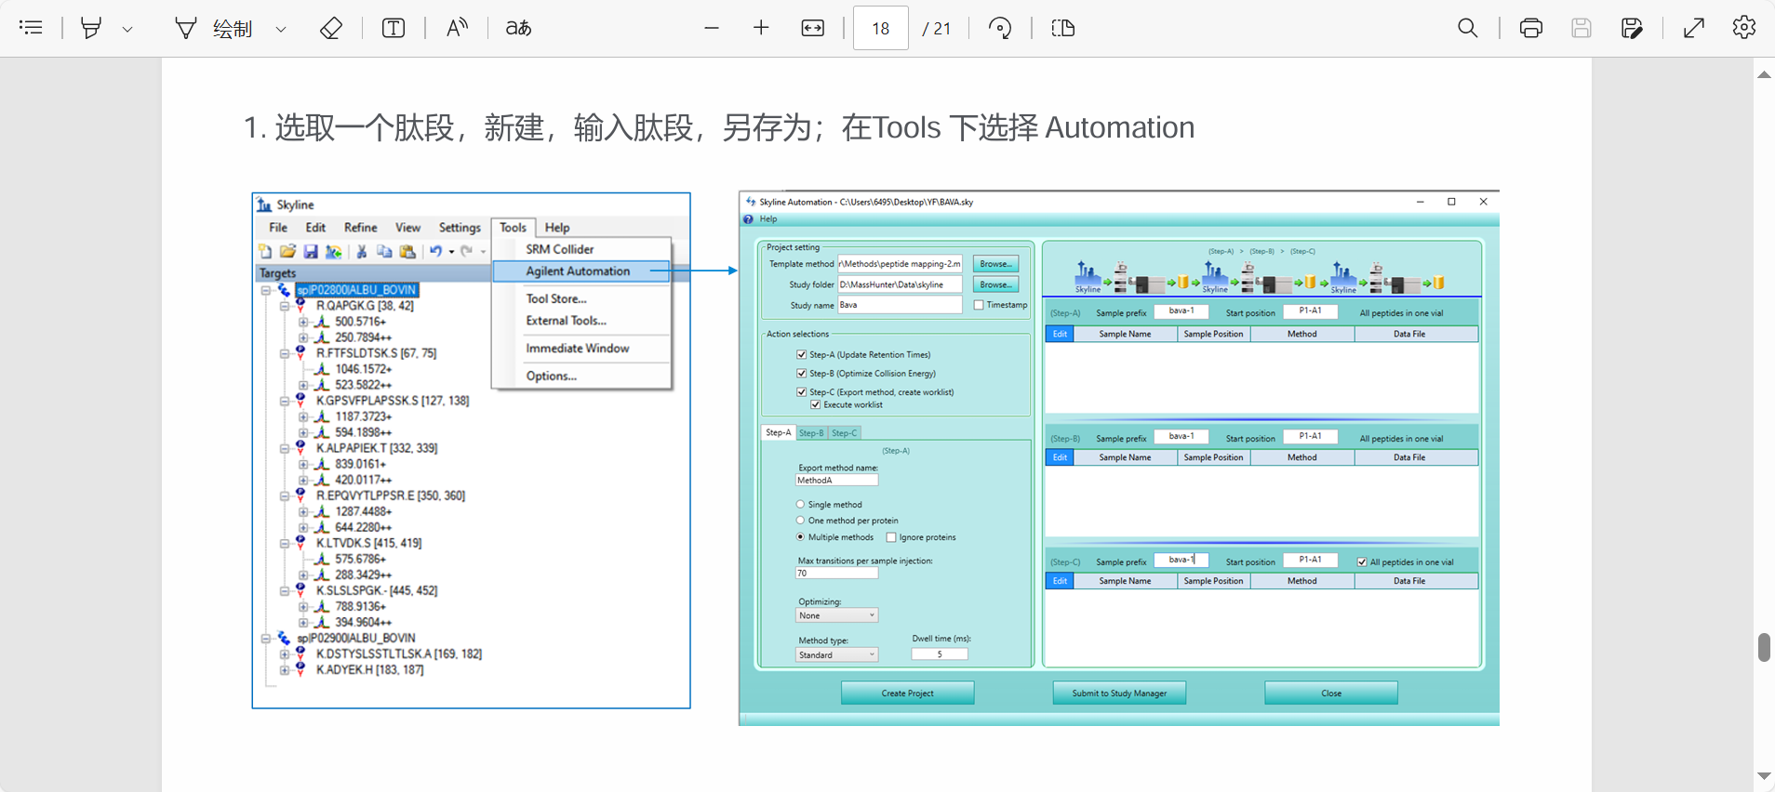Enable the Timestamp checkbox

pyautogui.click(x=979, y=305)
